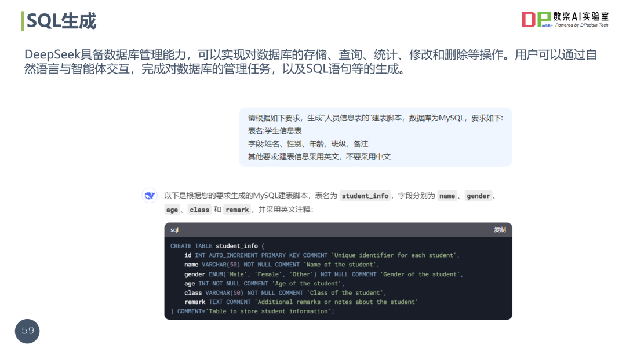Click the prompt's first line 请根据如下要求

(375, 118)
